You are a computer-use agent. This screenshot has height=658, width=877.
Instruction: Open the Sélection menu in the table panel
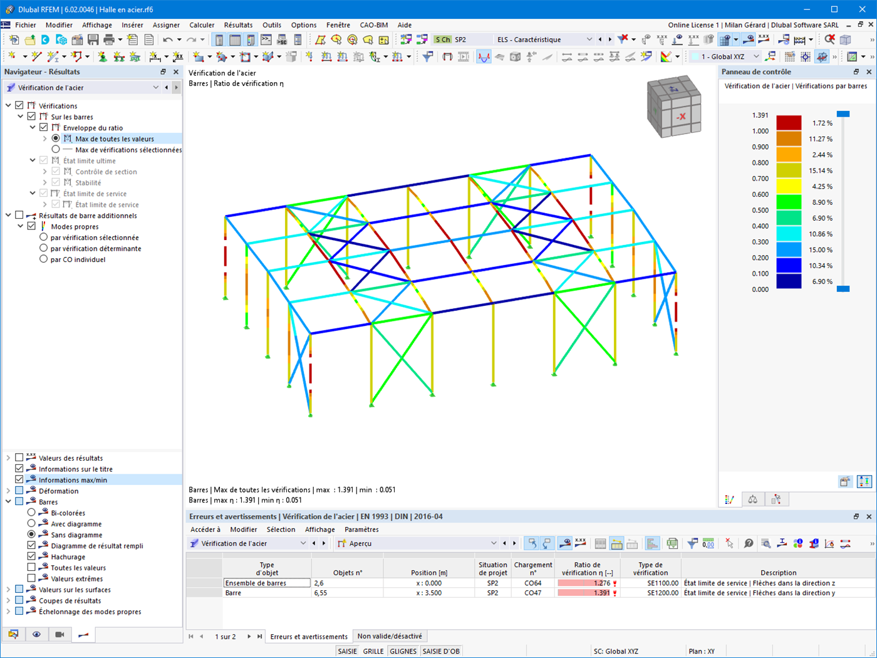click(x=281, y=530)
